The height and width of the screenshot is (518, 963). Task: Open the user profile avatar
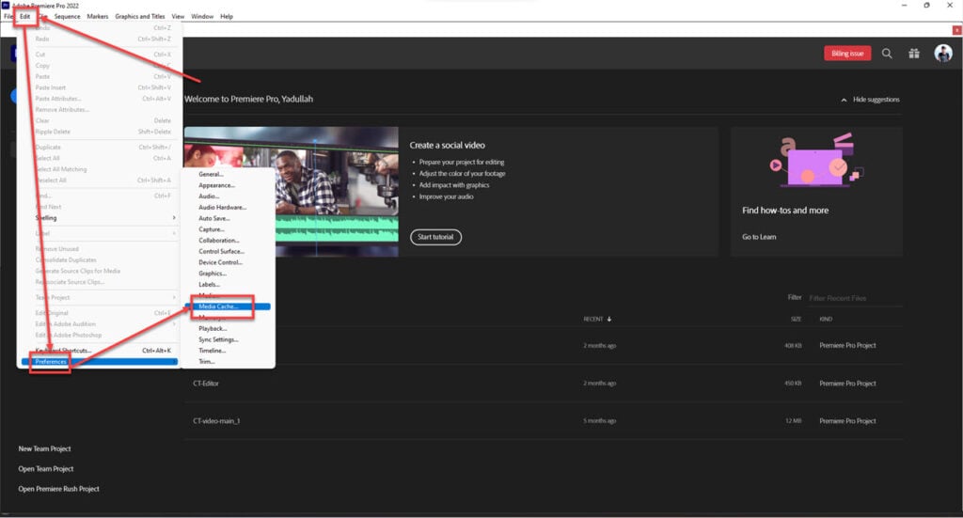tap(943, 54)
